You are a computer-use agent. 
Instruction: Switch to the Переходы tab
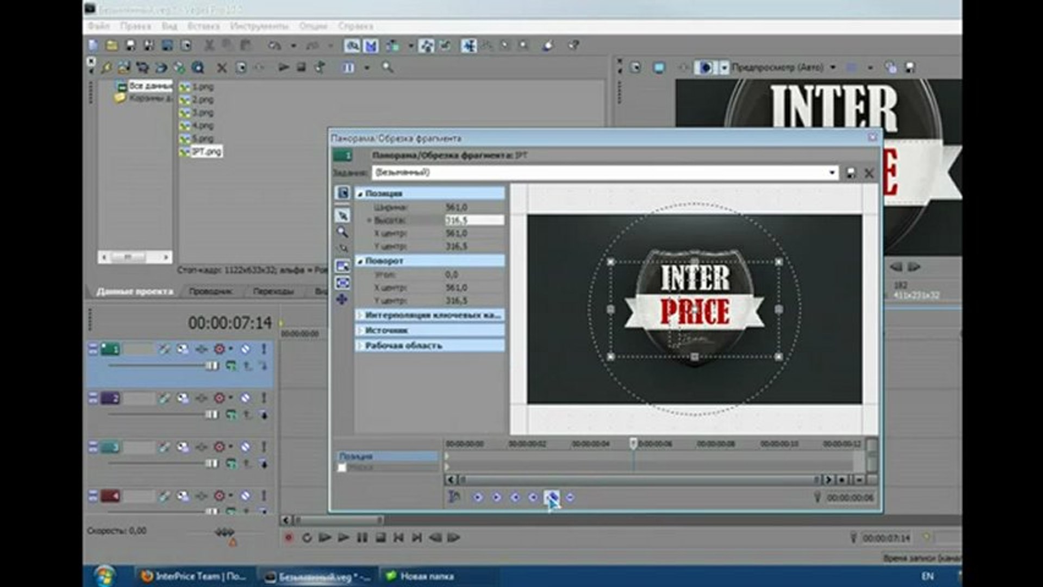point(273,291)
